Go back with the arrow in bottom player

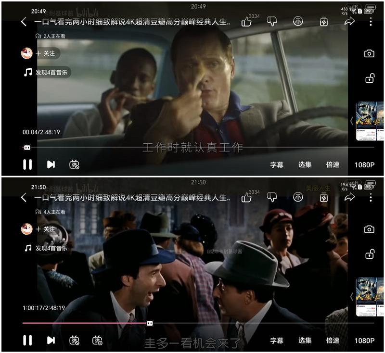pos(24,198)
